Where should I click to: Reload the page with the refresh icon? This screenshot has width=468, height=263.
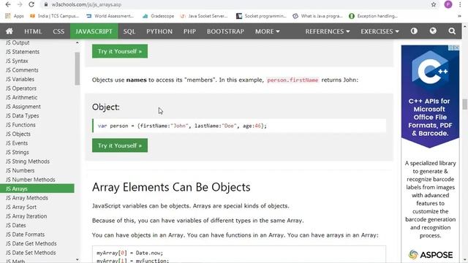[31, 4]
